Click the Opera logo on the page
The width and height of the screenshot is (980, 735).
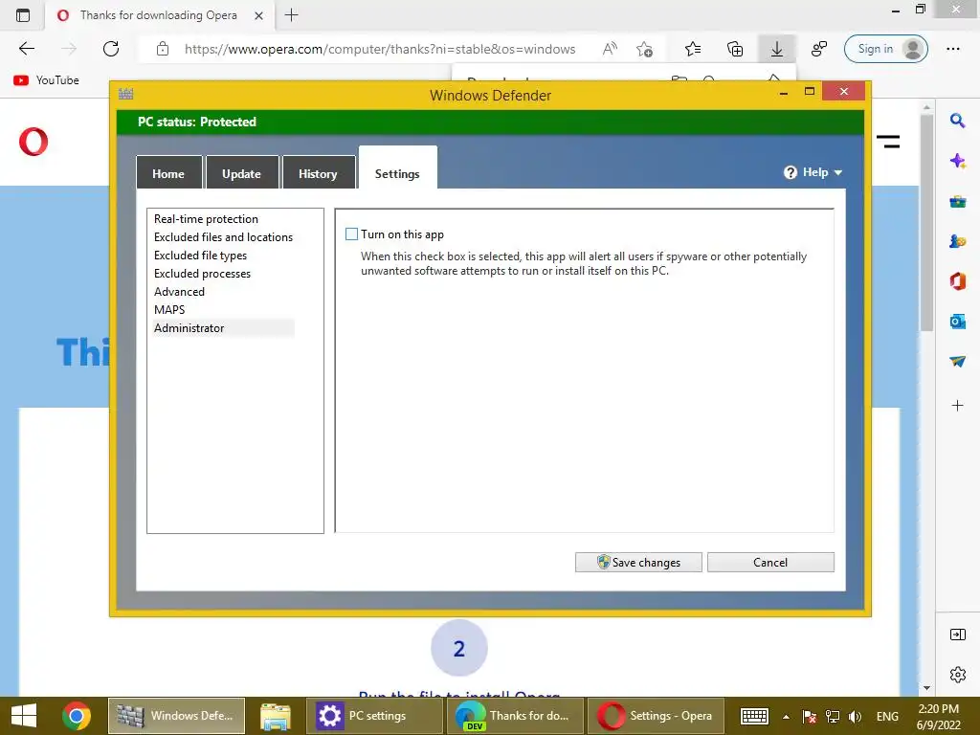pyautogui.click(x=33, y=142)
